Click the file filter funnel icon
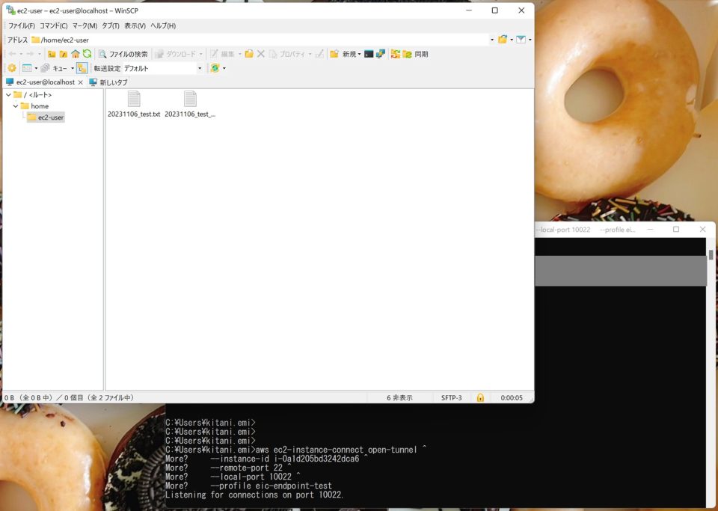 click(x=521, y=40)
